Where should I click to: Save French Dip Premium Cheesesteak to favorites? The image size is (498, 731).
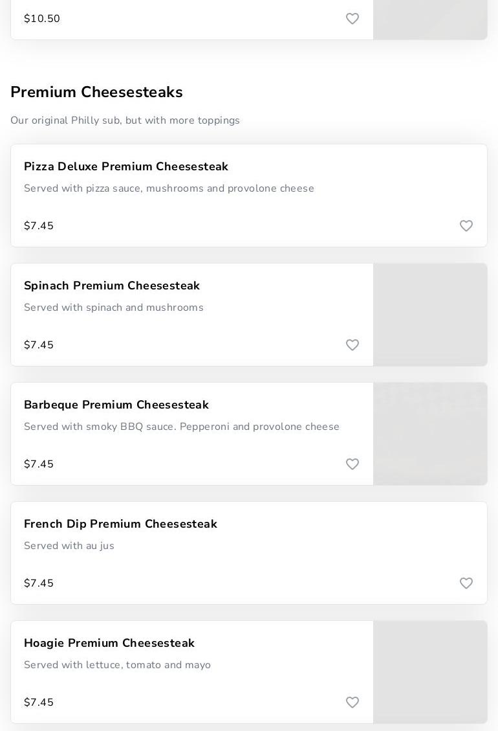click(466, 583)
